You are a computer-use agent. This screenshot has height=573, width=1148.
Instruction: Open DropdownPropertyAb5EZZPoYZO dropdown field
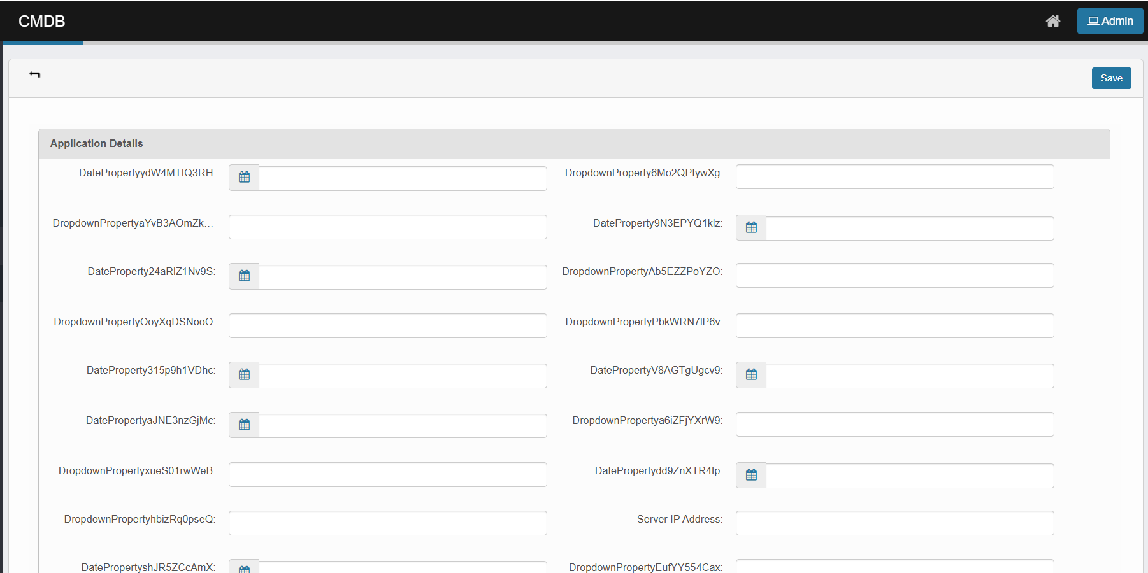[x=894, y=276]
